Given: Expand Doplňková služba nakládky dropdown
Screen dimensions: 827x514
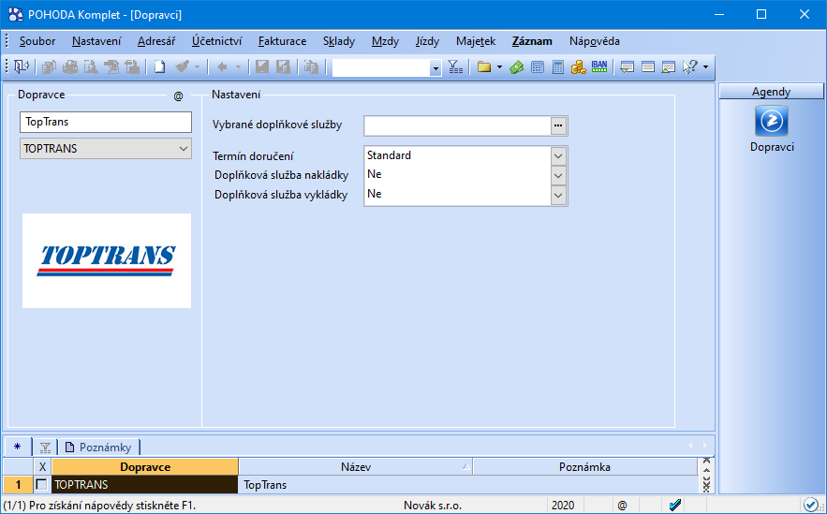Looking at the screenshot, I should (x=558, y=176).
